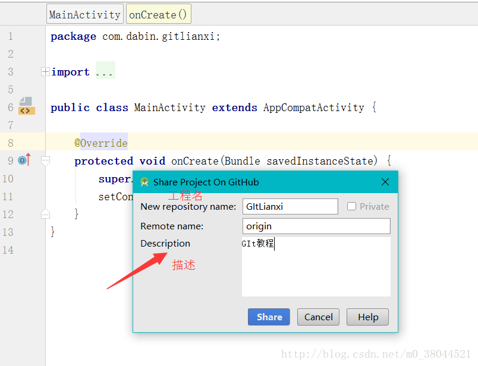Click the MainActivity breadcrumb
The image size is (478, 366).
(85, 14)
